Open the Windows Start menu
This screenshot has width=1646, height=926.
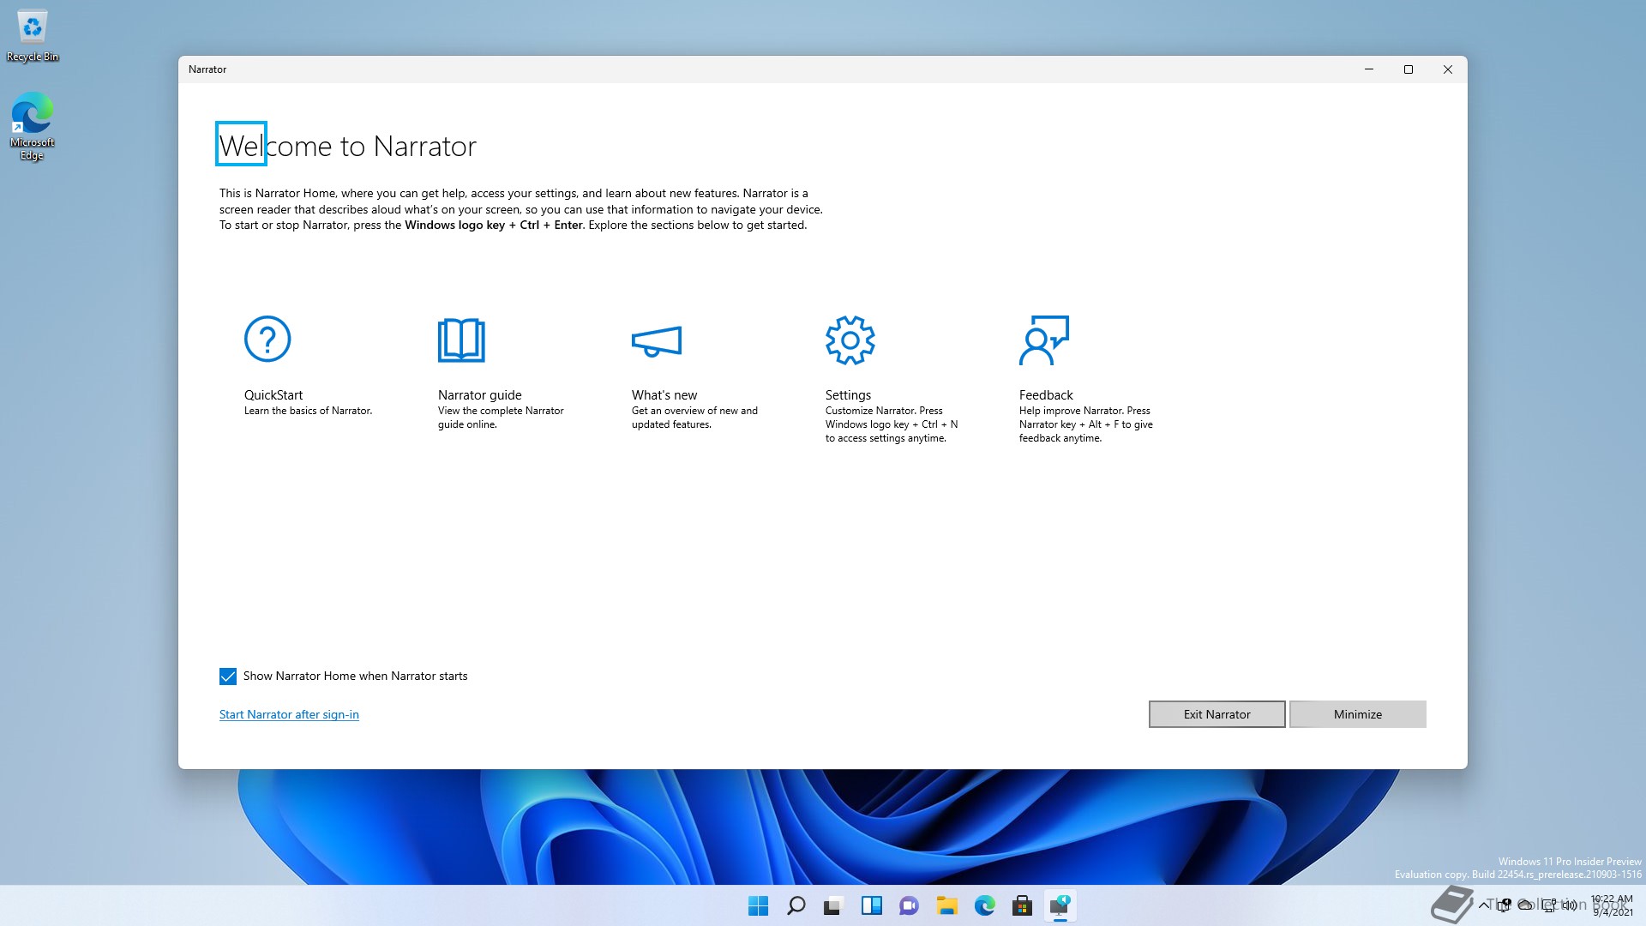click(758, 905)
